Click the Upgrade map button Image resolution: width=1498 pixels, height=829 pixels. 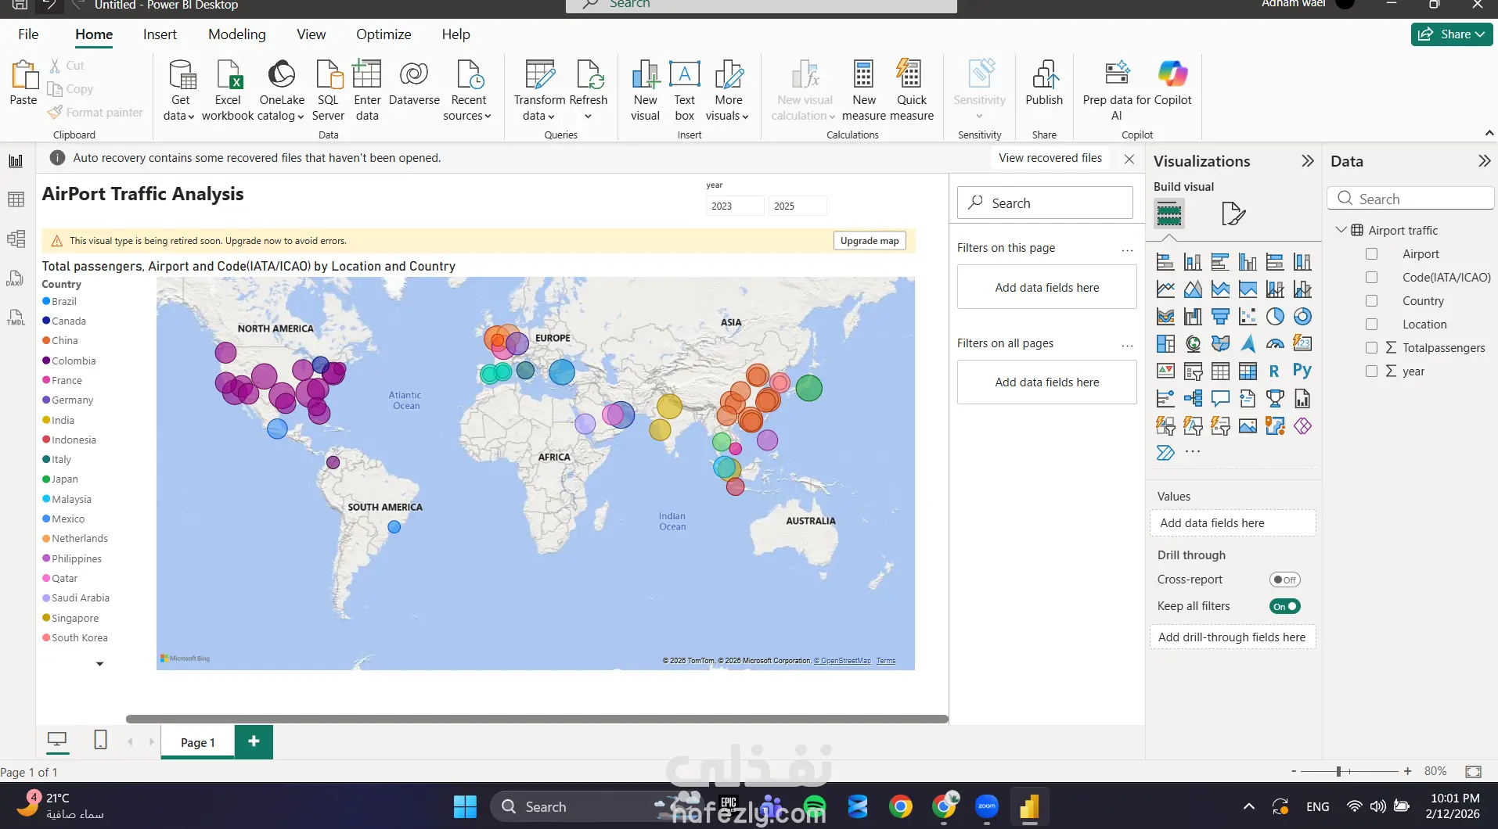pos(869,241)
